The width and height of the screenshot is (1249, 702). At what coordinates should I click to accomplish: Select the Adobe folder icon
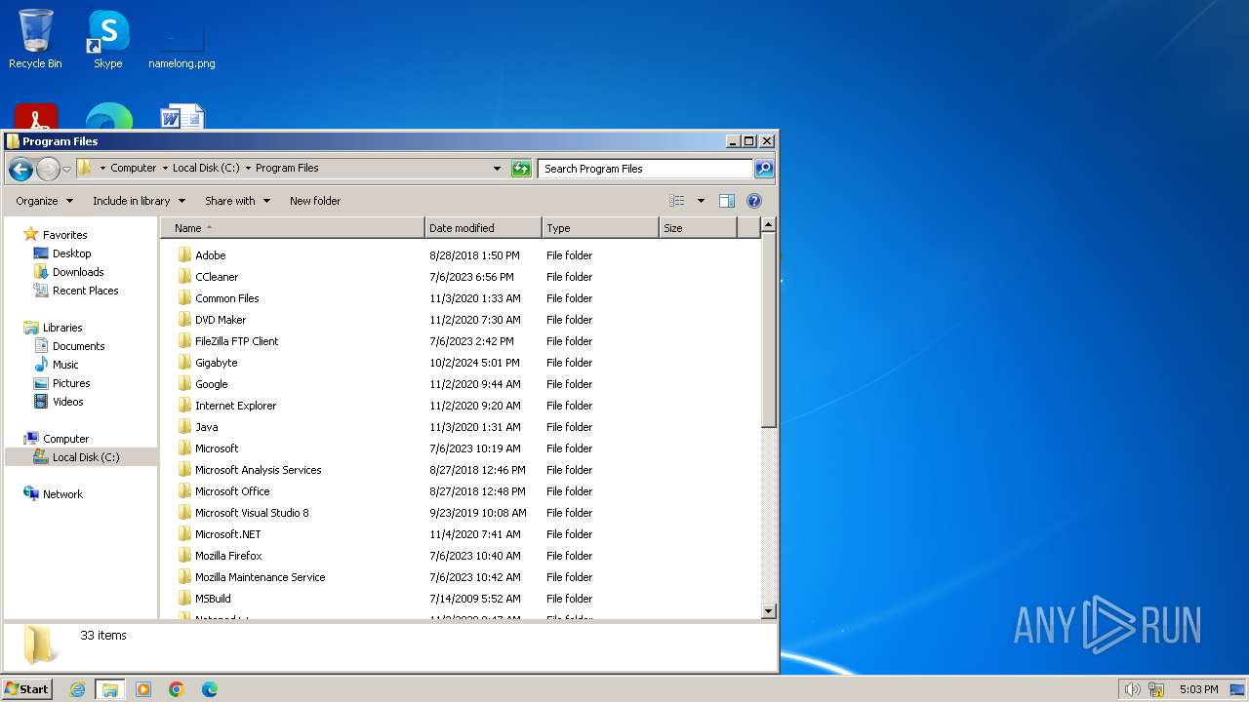coord(185,255)
